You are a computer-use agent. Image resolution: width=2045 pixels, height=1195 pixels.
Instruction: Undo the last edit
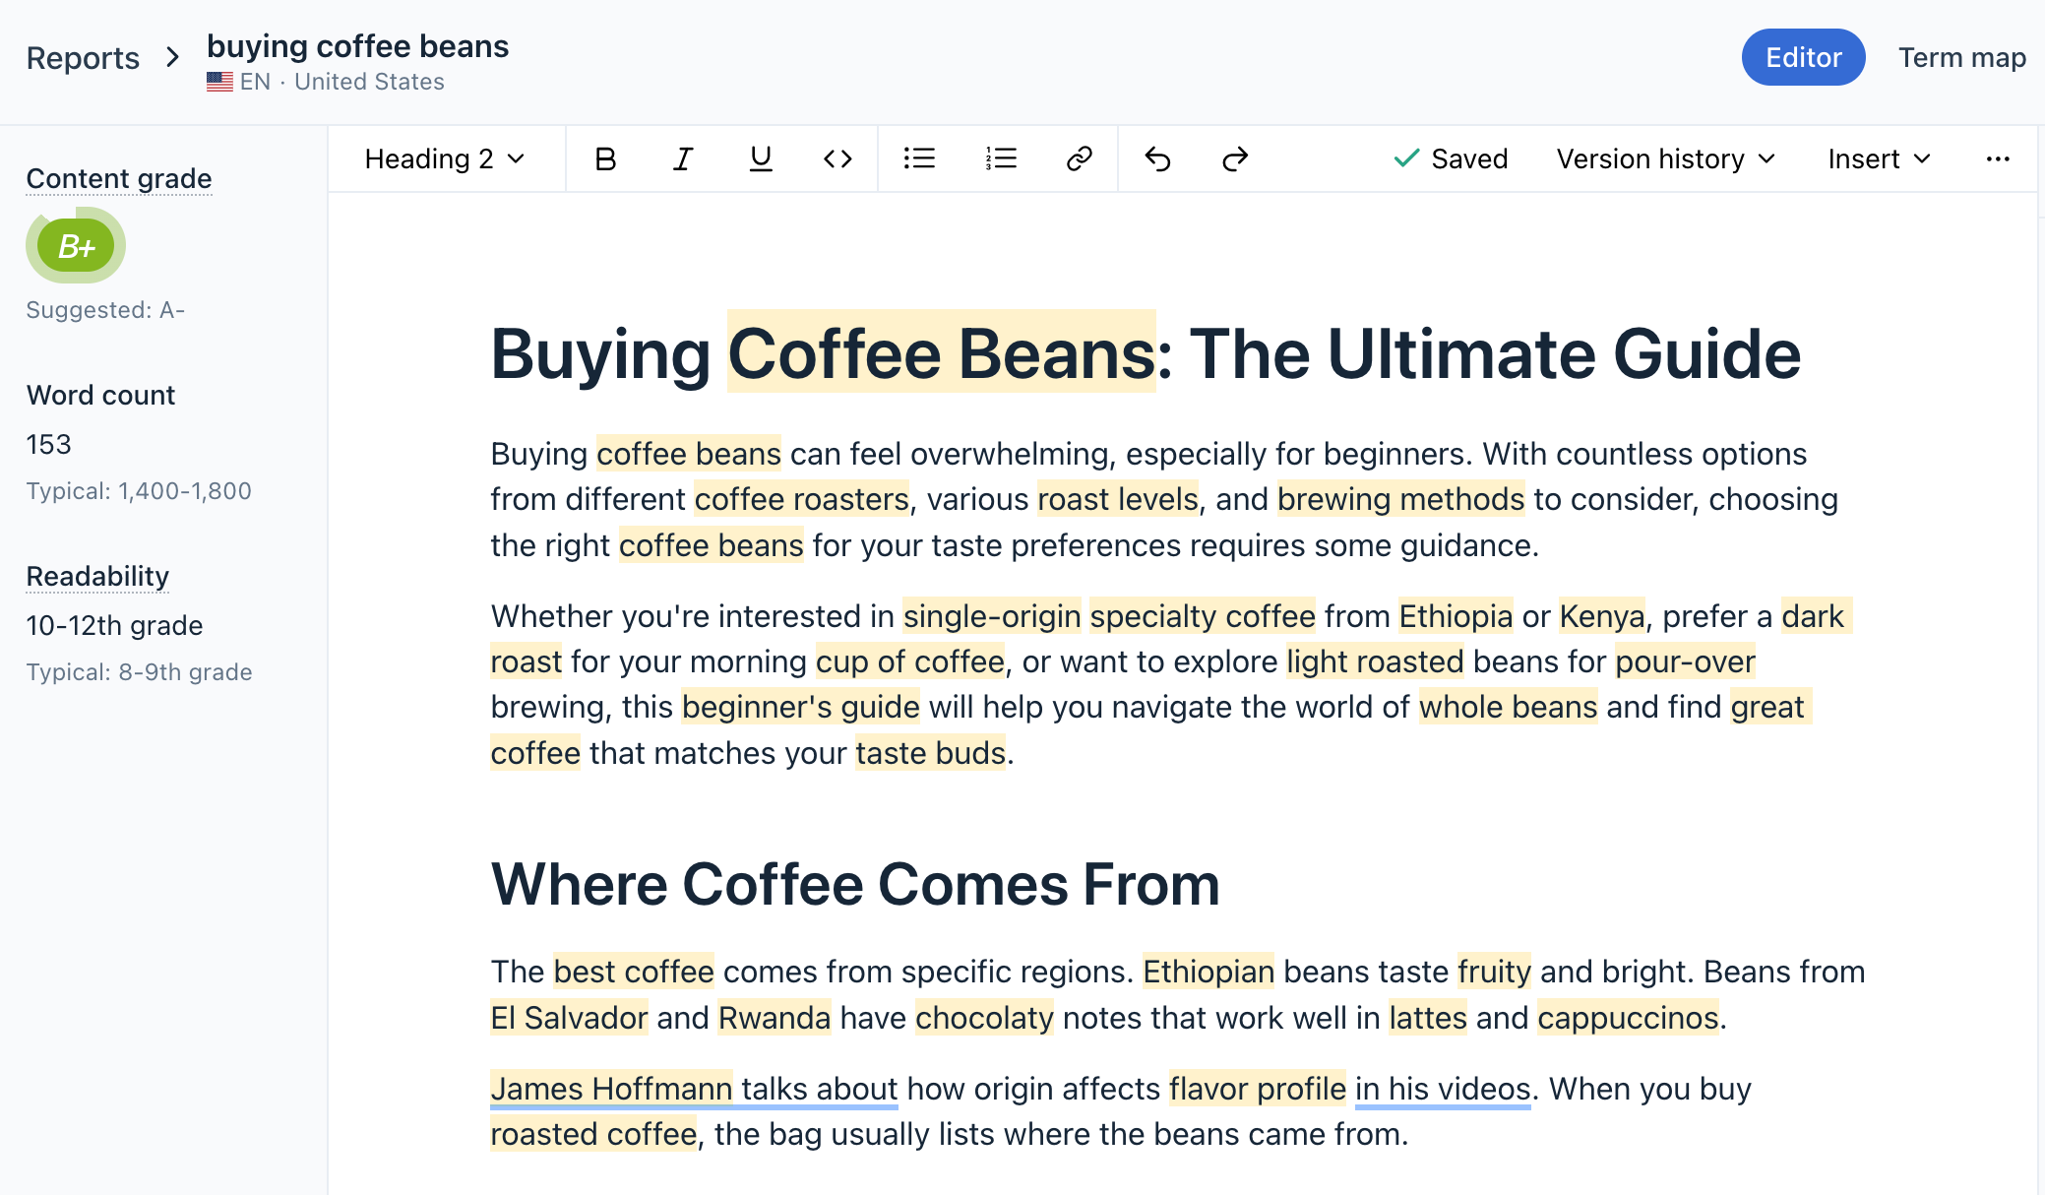pyautogui.click(x=1158, y=158)
